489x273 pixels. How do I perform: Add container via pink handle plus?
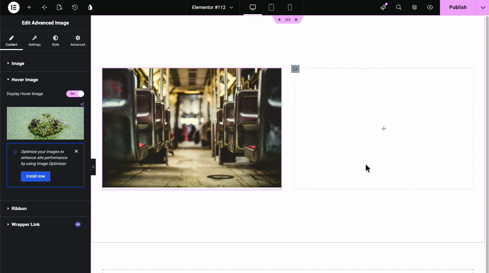click(x=279, y=20)
